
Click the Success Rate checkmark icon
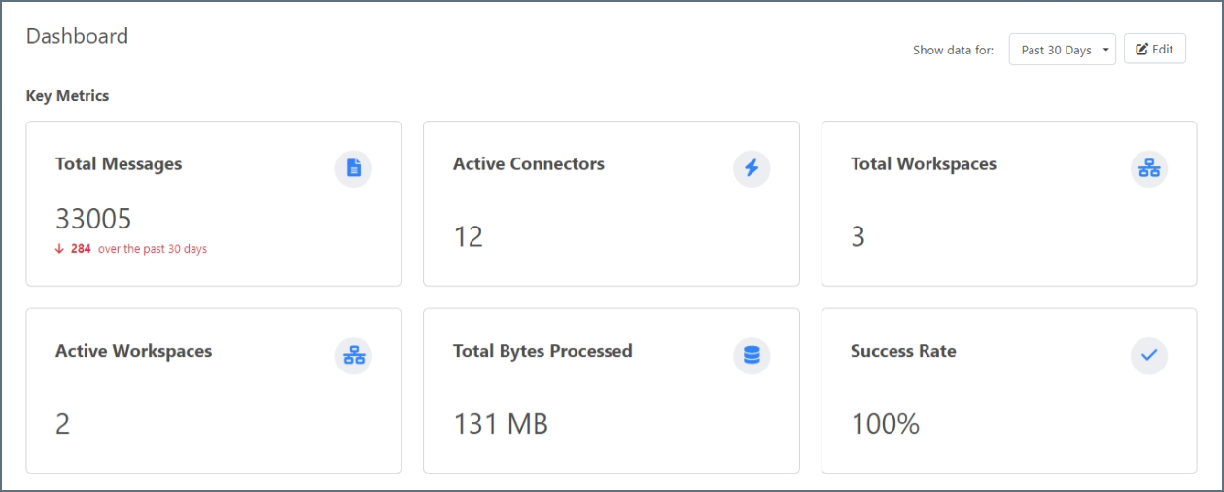pyautogui.click(x=1149, y=356)
